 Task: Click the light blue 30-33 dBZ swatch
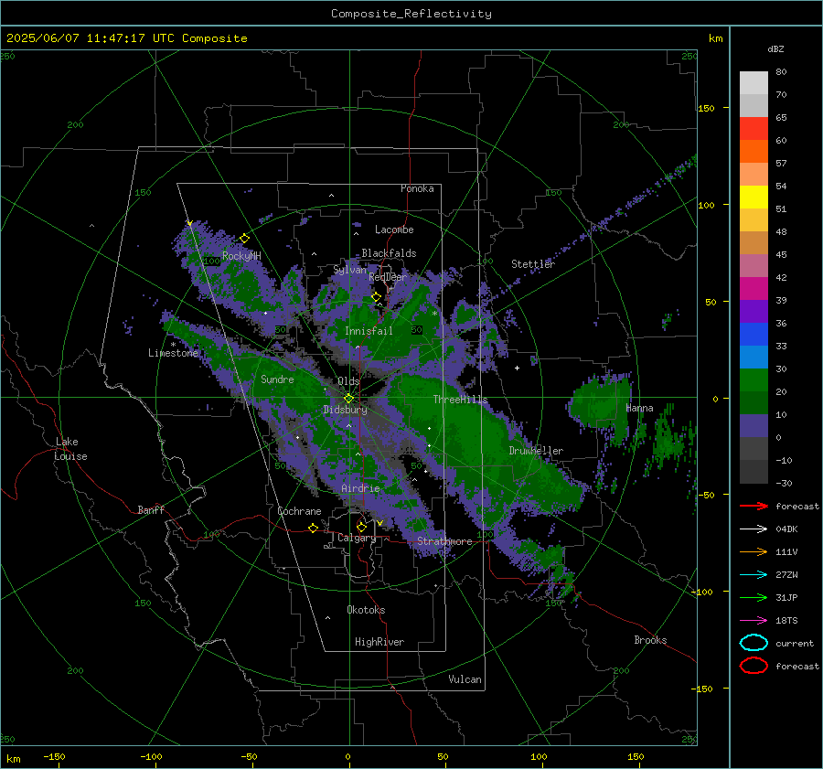coord(754,358)
